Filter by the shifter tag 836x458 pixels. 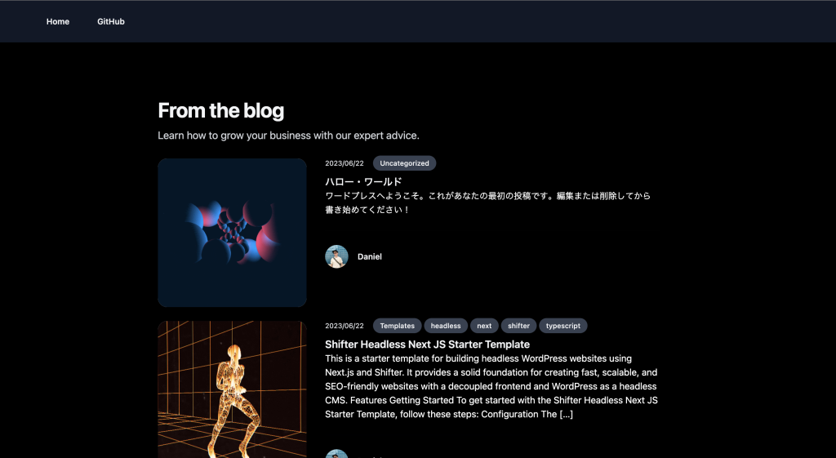pyautogui.click(x=518, y=326)
